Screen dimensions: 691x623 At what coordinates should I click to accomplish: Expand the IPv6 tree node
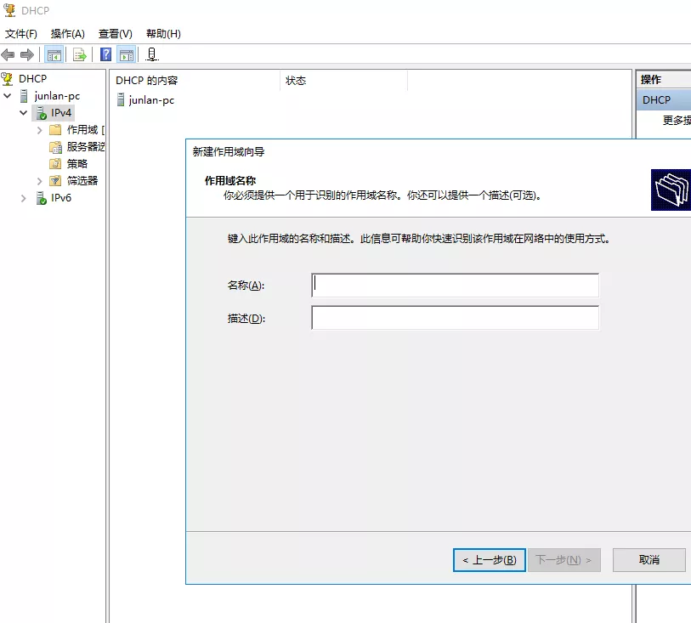(x=23, y=198)
